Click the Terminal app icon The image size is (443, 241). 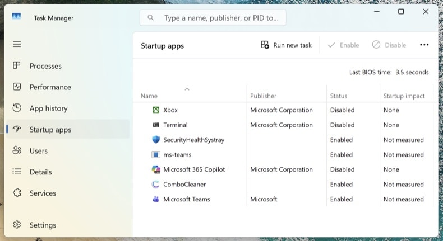click(x=156, y=125)
